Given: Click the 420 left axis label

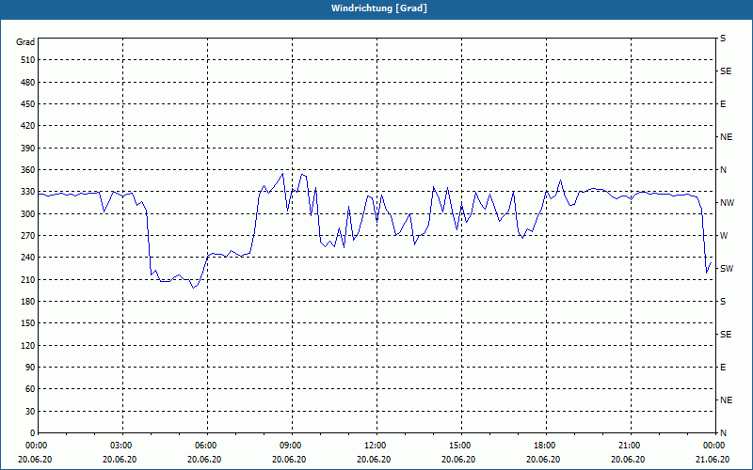Looking at the screenshot, I should click(28, 126).
